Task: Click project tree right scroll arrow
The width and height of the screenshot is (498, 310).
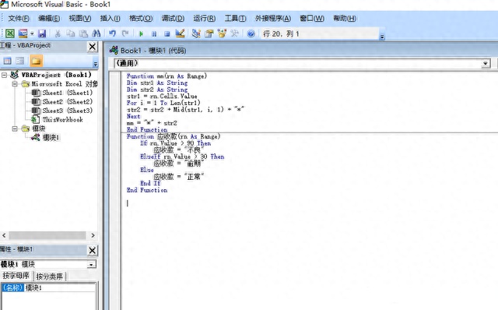Action: 93,235
